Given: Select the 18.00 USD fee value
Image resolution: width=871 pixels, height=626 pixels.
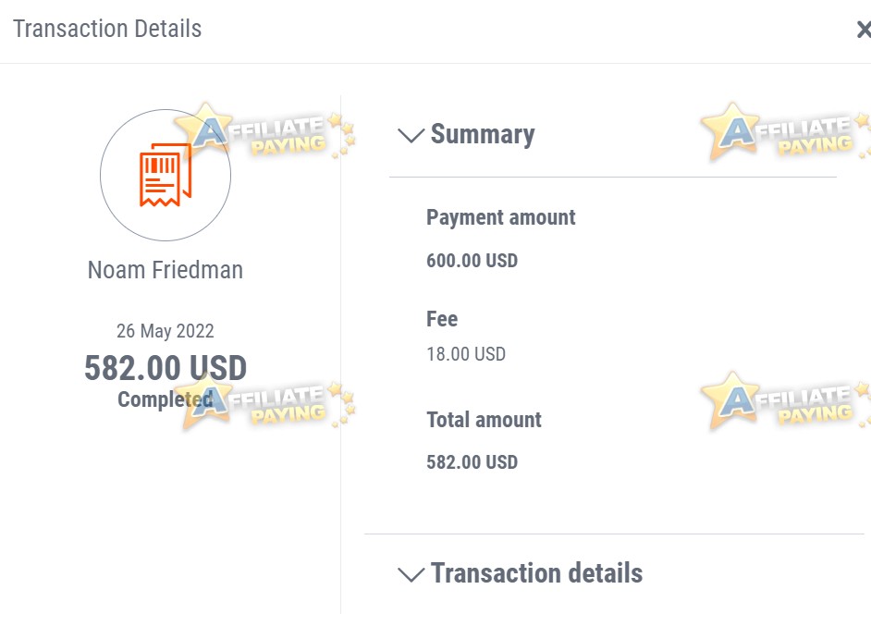Looking at the screenshot, I should click(465, 354).
